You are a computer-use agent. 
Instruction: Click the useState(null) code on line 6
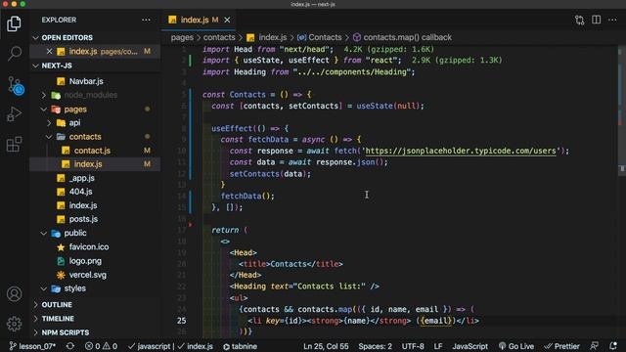[389, 106]
